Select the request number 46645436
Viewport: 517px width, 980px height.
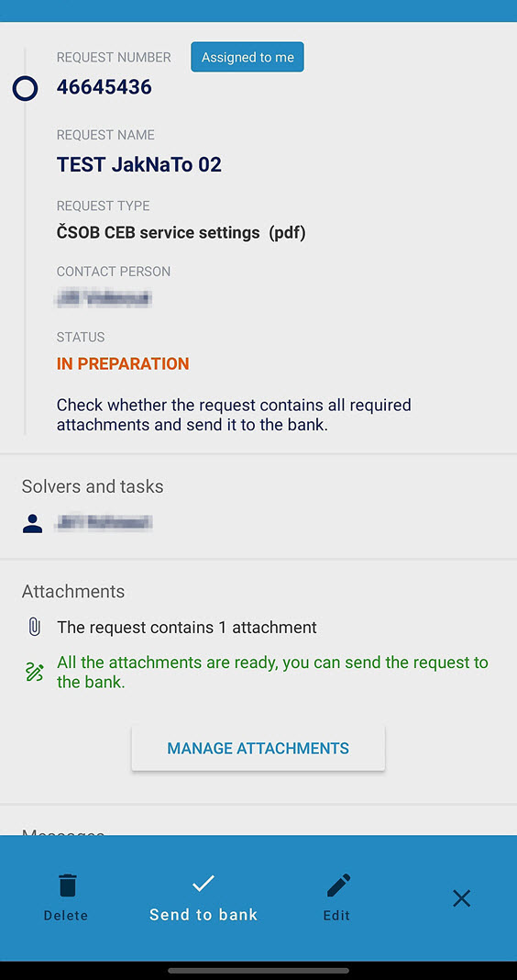pos(104,87)
